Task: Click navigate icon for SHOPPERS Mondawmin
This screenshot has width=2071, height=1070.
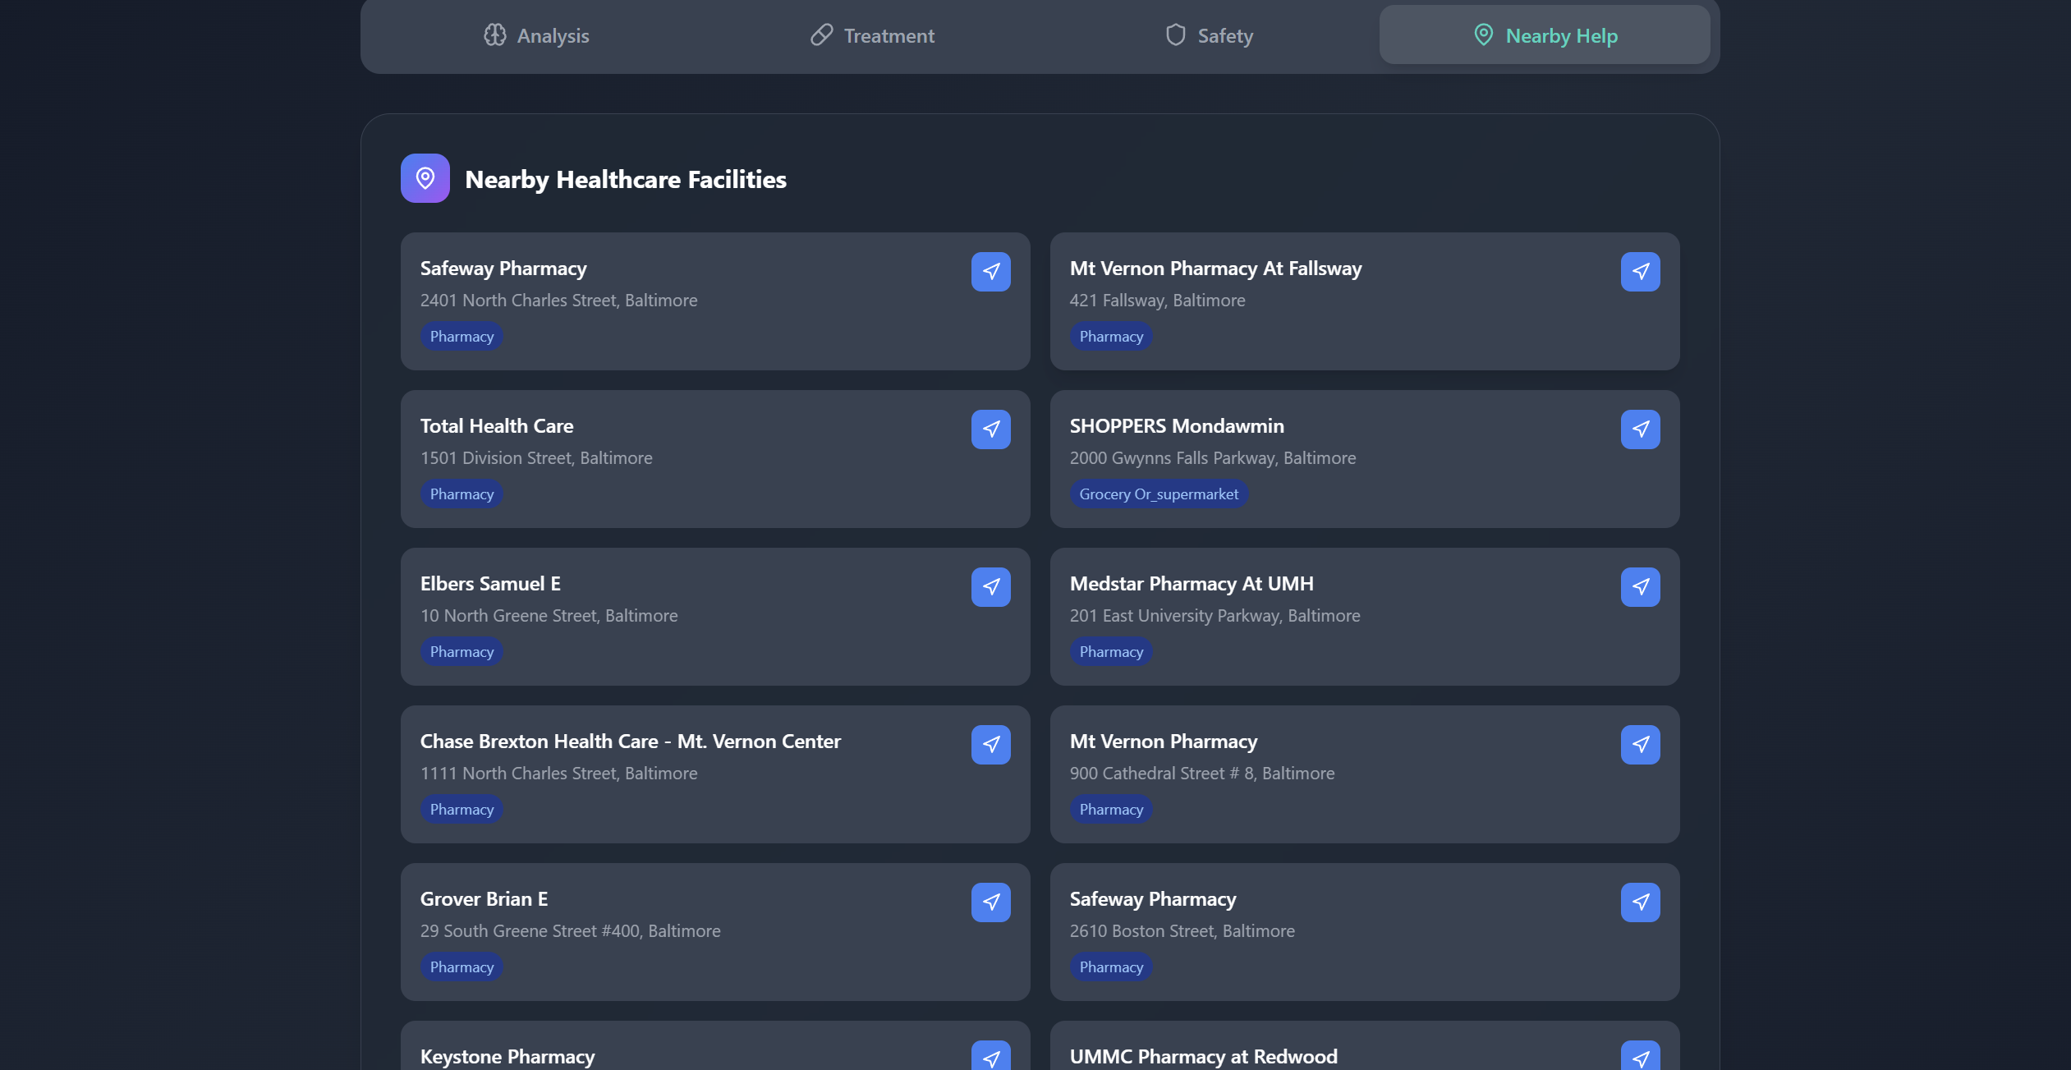Action: (1640, 429)
